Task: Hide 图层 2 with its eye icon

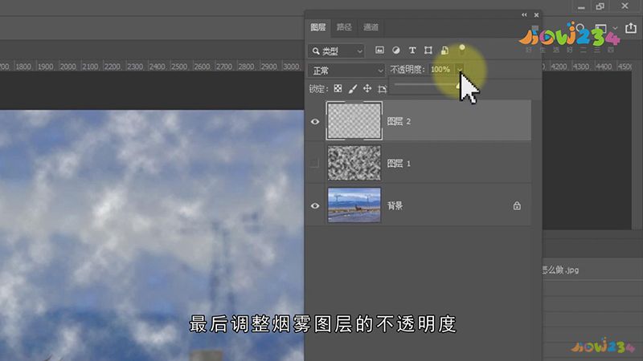Action: [315, 122]
